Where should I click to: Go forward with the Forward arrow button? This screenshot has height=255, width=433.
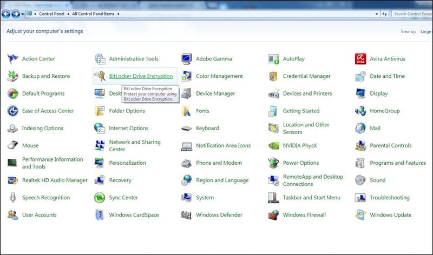16,14
